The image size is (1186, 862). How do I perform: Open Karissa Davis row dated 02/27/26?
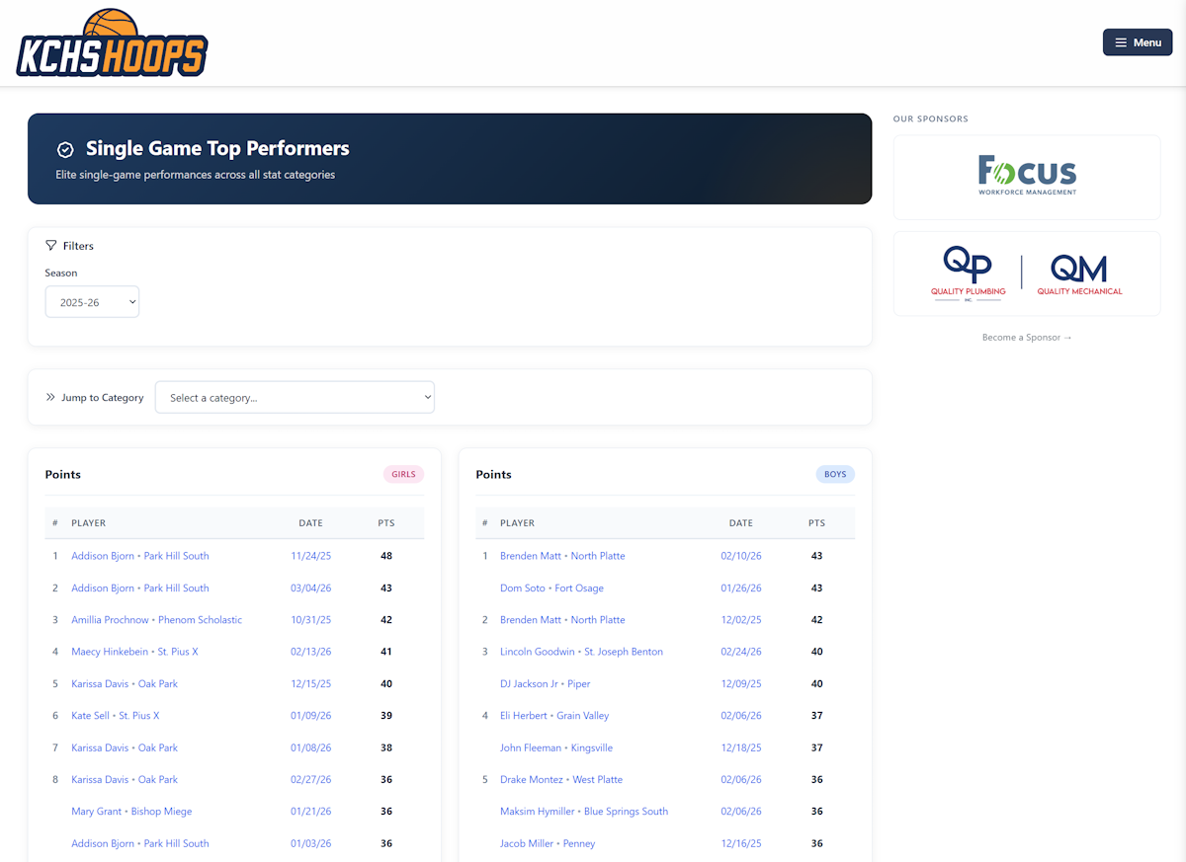pos(125,779)
